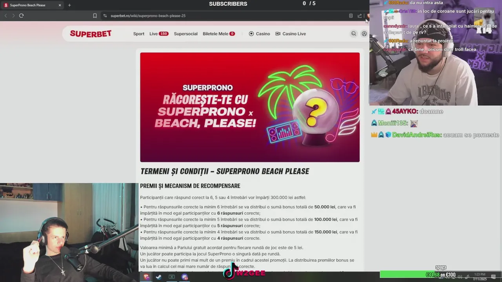The width and height of the screenshot is (502, 282).
Task: Open reader mode icon in address bar
Action: (x=351, y=16)
